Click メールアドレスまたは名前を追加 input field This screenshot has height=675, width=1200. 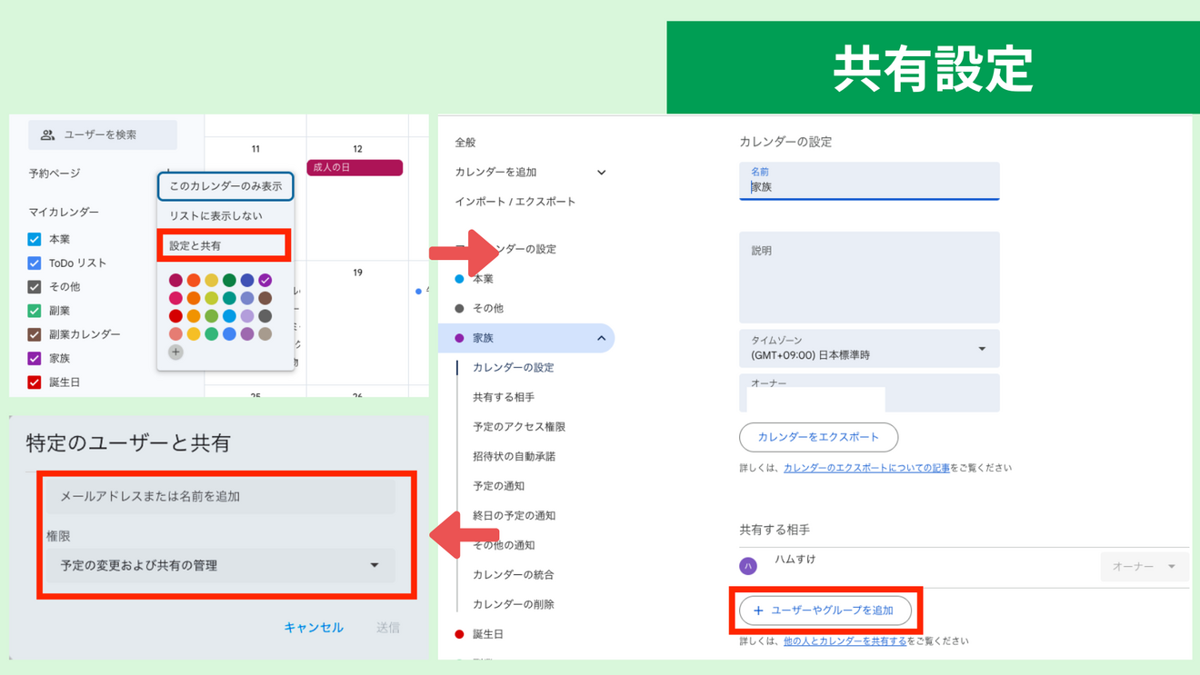[220, 497]
